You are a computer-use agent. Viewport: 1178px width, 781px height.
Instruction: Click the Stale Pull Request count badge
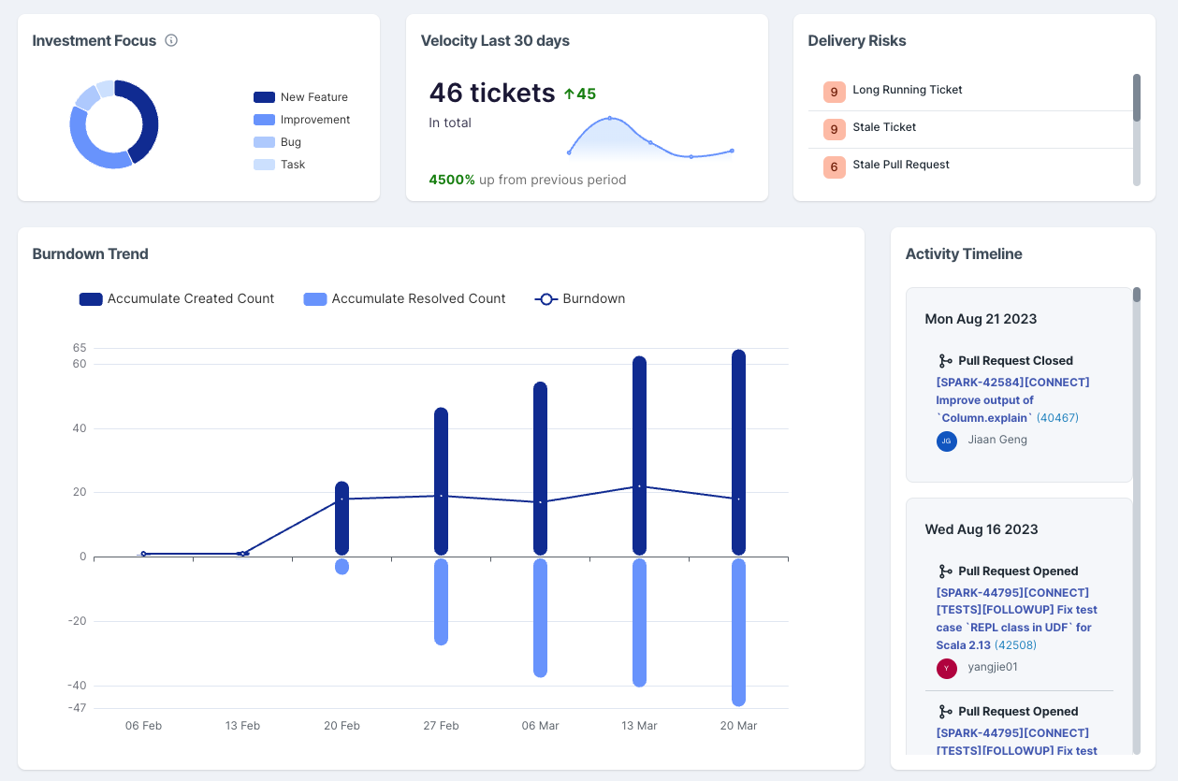pyautogui.click(x=834, y=166)
